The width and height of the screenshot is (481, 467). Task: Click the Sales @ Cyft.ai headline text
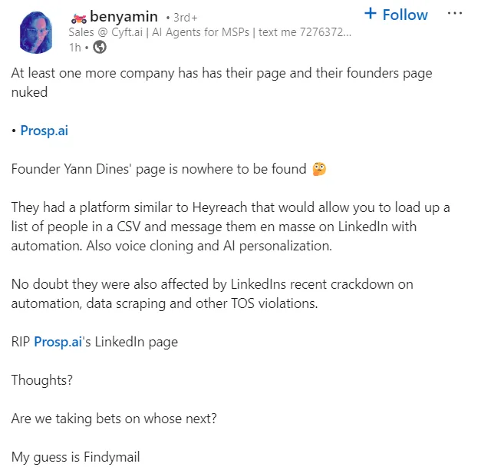[222, 32]
